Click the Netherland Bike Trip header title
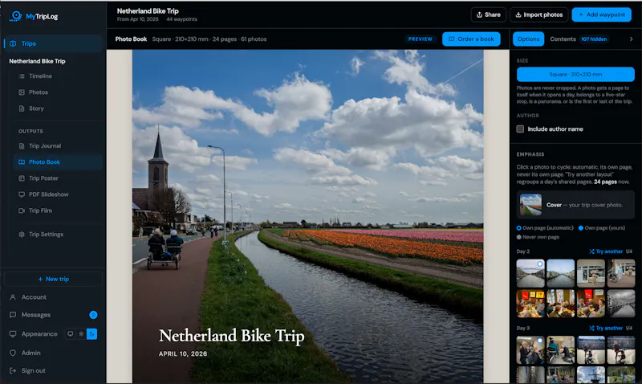Image resolution: width=642 pixels, height=384 pixels. coord(148,11)
